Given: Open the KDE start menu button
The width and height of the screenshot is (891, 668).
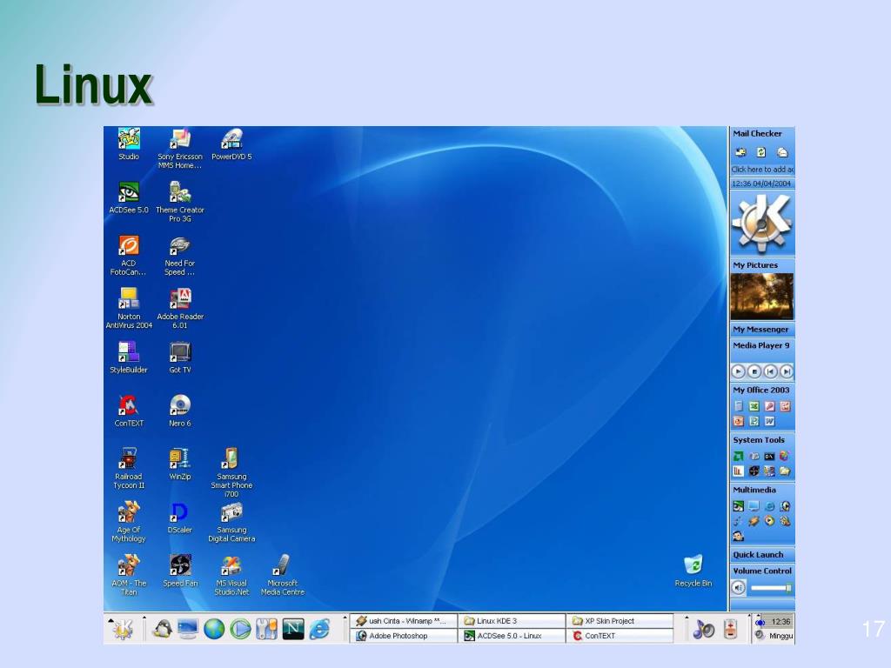Looking at the screenshot, I should 123,629.
